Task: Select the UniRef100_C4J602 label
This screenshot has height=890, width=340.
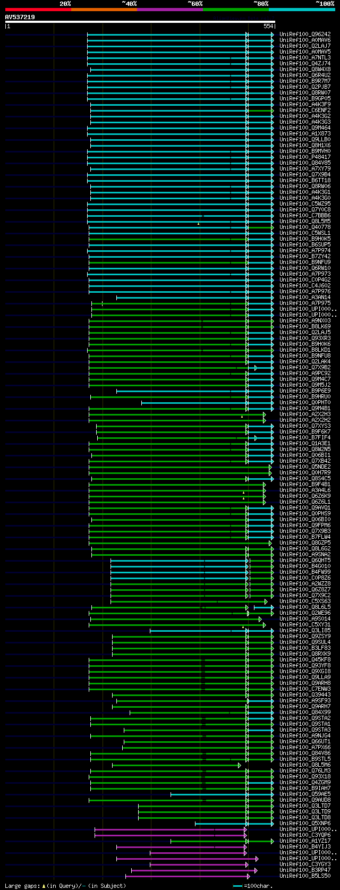Action: tap(305, 286)
